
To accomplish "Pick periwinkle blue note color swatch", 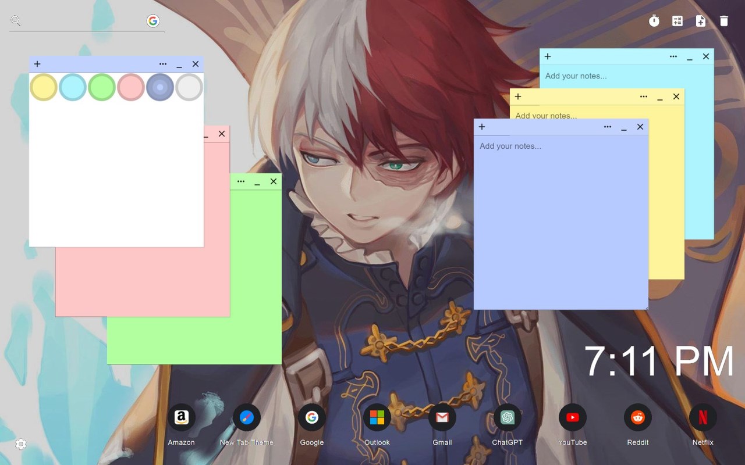I will pos(160,87).
